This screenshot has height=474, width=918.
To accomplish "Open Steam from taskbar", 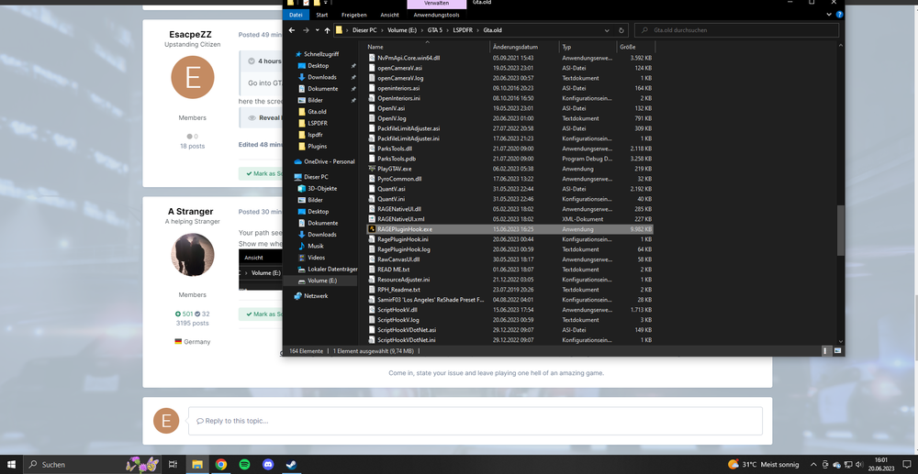I will (290, 465).
